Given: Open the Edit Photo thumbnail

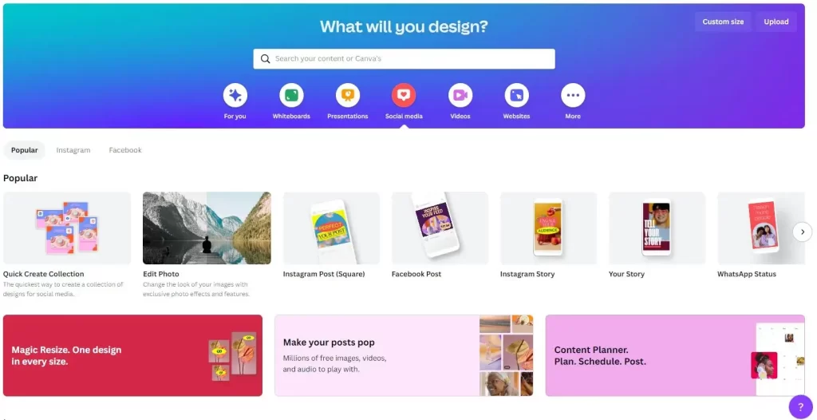Looking at the screenshot, I should (207, 228).
